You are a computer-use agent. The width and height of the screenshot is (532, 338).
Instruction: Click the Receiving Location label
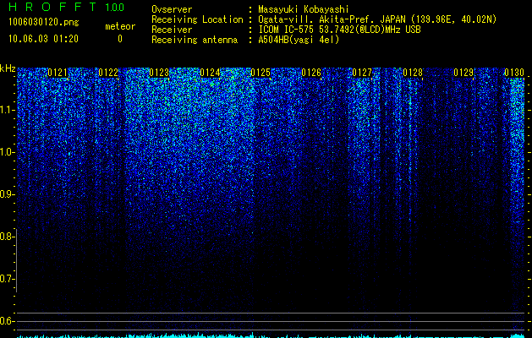pos(197,19)
